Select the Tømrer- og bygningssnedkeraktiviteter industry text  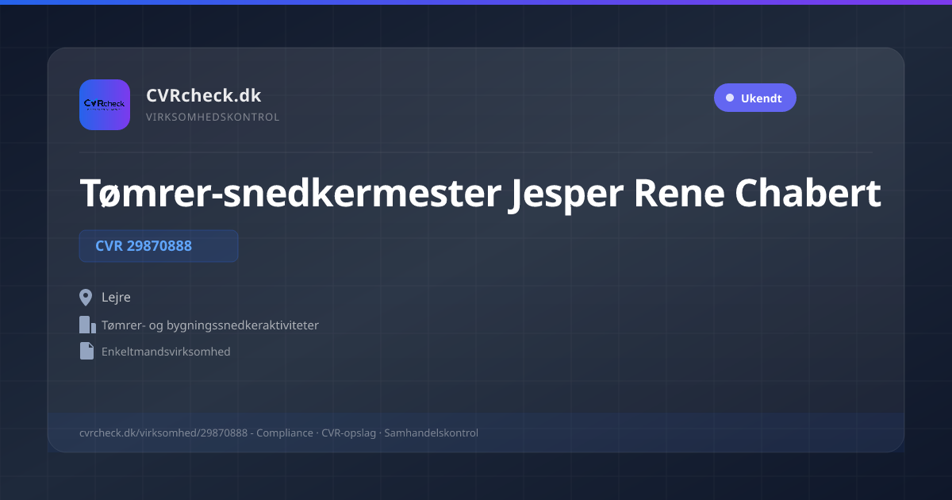(210, 325)
